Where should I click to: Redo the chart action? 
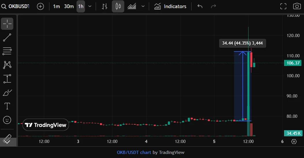213,6
